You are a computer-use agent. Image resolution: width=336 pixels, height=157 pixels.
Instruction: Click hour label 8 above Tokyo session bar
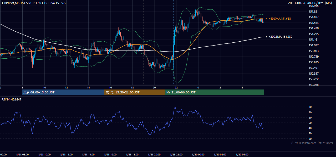(22, 87)
